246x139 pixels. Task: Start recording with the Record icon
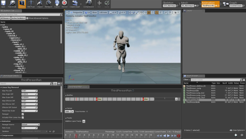pos(64,4)
